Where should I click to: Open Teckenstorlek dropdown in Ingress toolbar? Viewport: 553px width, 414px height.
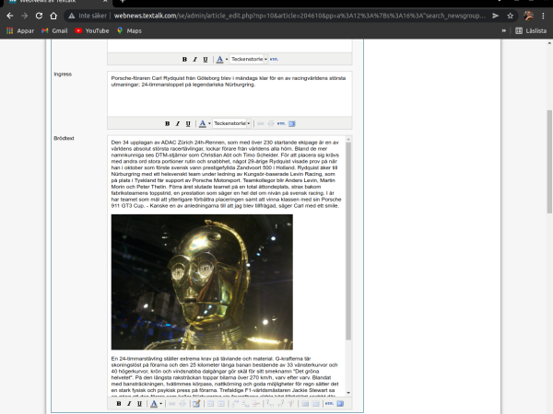click(x=231, y=123)
